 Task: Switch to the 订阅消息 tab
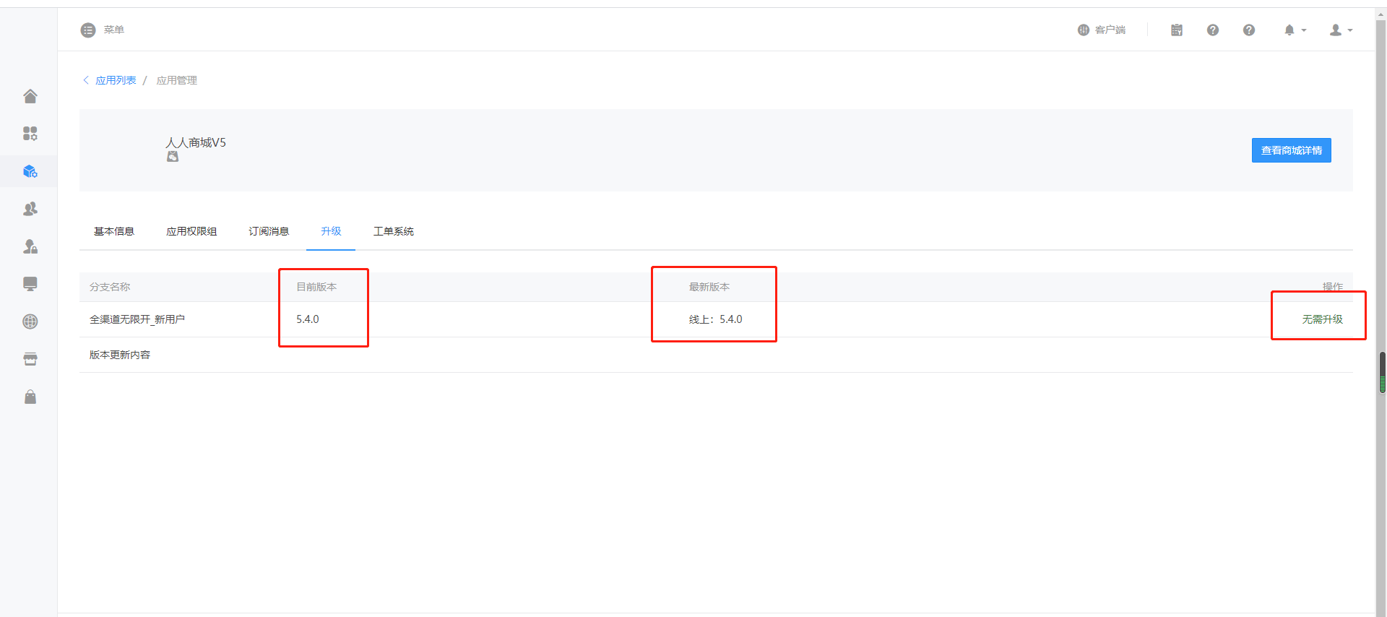[269, 231]
